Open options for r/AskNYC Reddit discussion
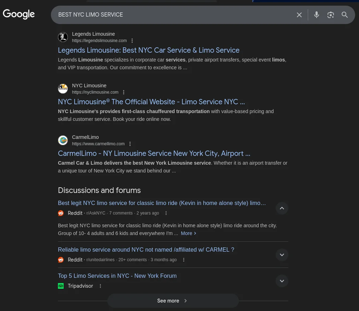 pyautogui.click(x=166, y=213)
